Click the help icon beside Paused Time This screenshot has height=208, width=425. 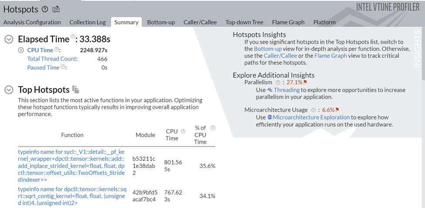[63, 67]
